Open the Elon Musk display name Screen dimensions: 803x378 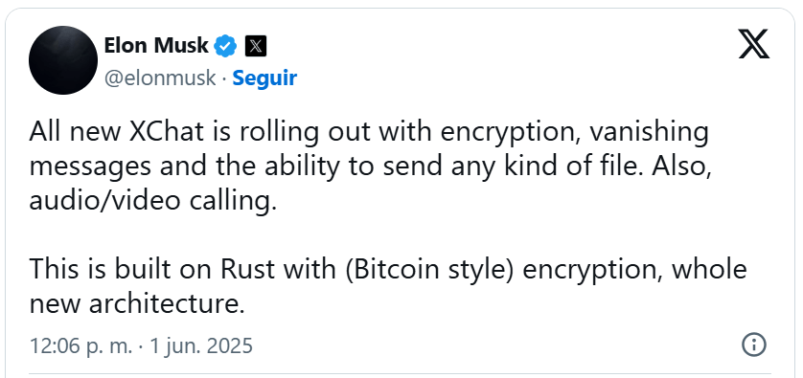156,46
